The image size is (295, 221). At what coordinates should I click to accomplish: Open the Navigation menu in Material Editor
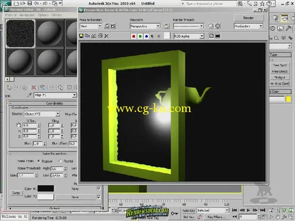pos(27,15)
